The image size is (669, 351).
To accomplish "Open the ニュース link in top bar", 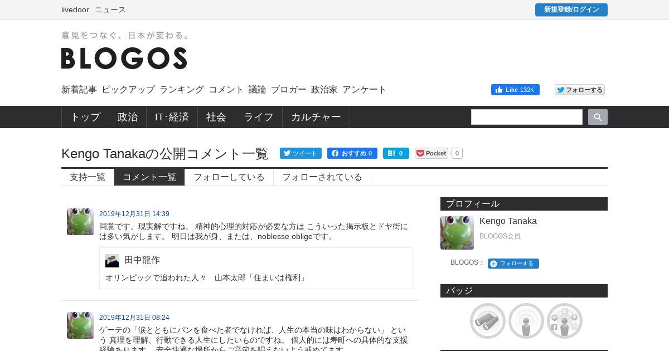I will coord(110,9).
